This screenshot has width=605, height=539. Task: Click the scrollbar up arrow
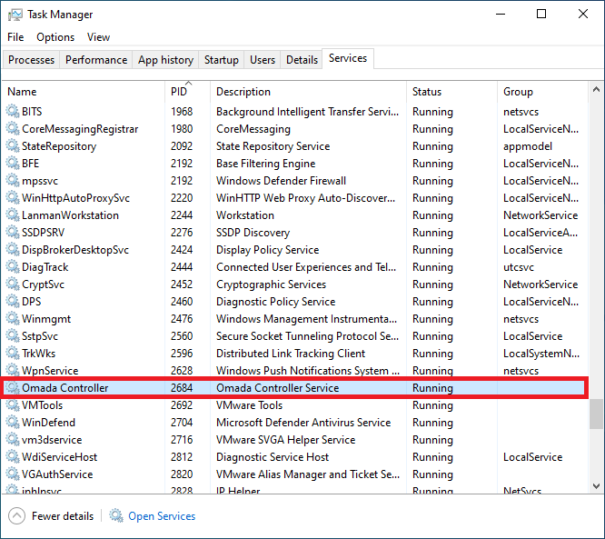pos(596,89)
